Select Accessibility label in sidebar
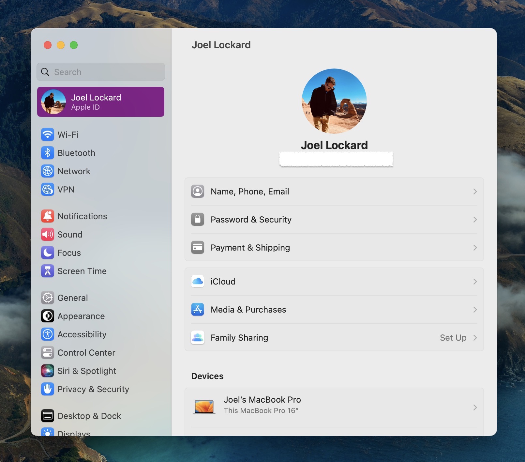The height and width of the screenshot is (462, 525). click(x=82, y=334)
